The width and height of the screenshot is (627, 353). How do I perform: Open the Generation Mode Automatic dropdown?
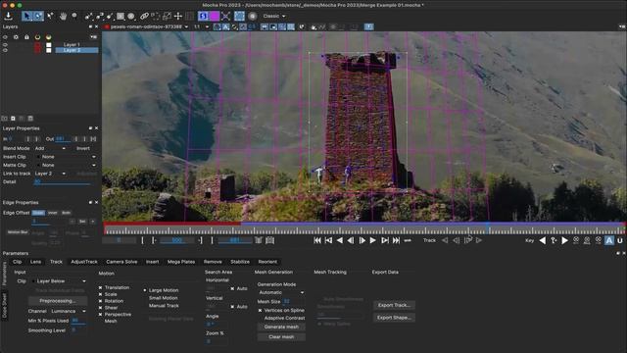pos(281,292)
